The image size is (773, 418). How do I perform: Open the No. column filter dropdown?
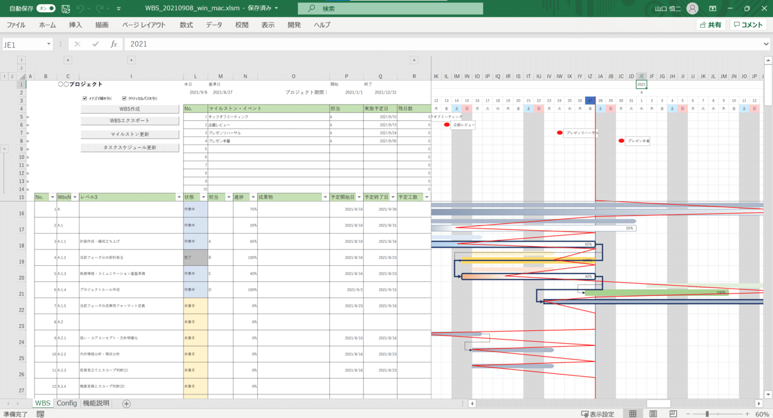[x=53, y=197]
